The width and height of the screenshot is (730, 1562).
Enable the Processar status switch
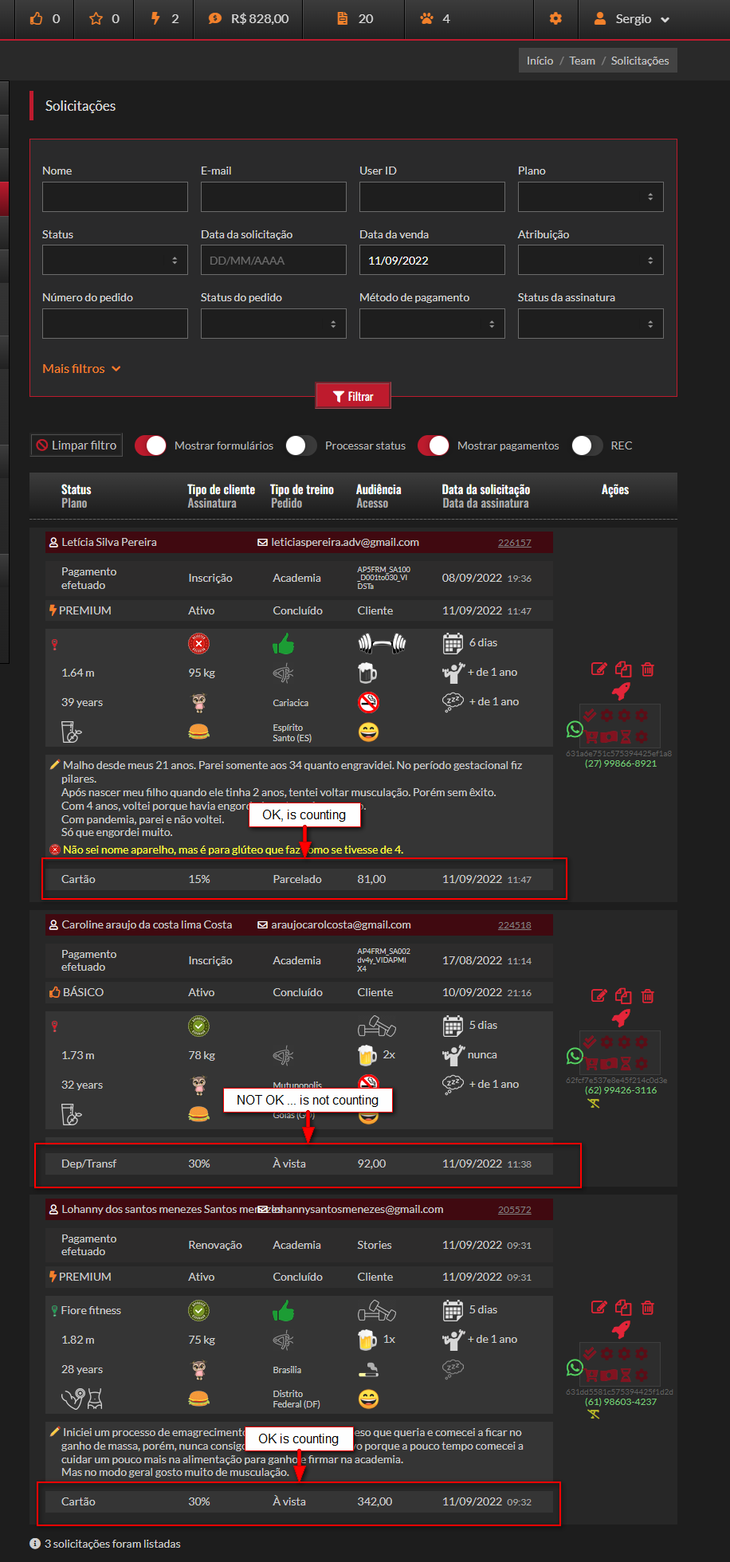pos(301,445)
